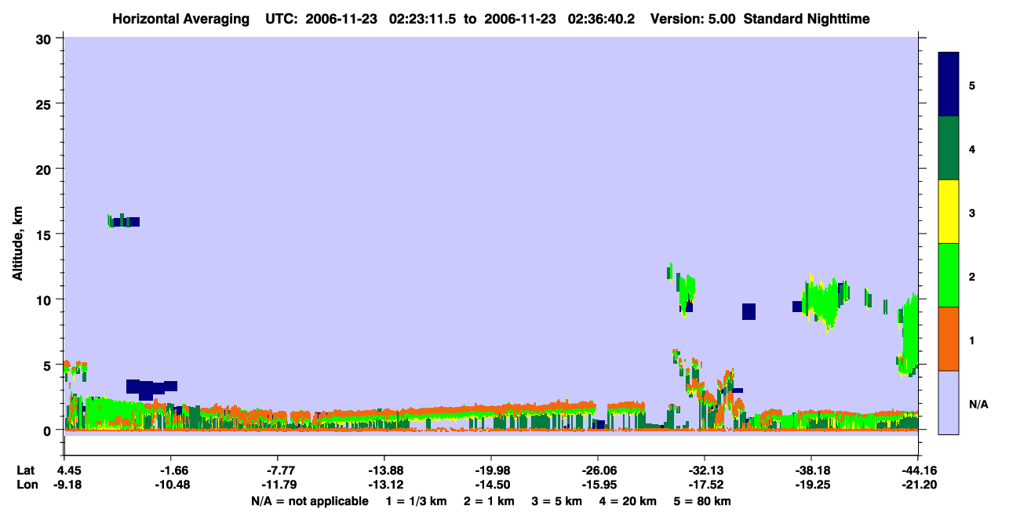Click the dark blue feature at 16 km altitude
The image size is (1020, 523).
126,222
